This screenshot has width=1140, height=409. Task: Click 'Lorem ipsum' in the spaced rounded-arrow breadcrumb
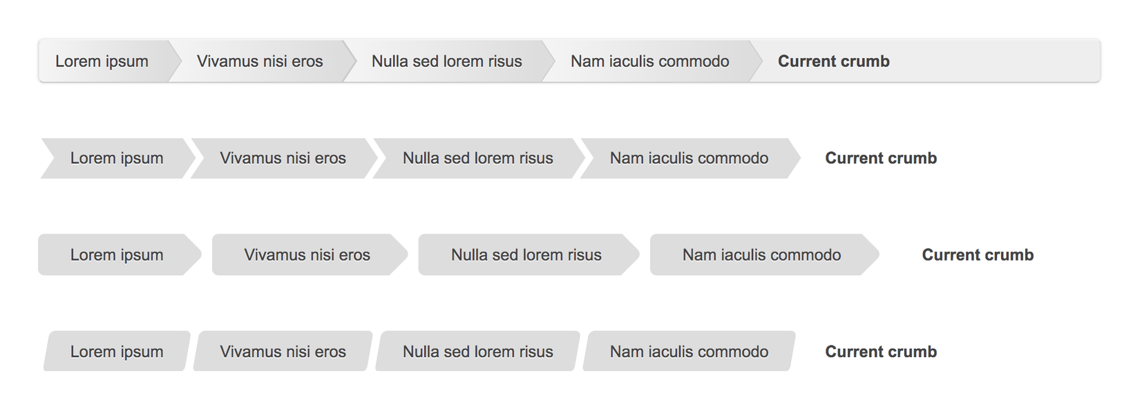pyautogui.click(x=117, y=255)
